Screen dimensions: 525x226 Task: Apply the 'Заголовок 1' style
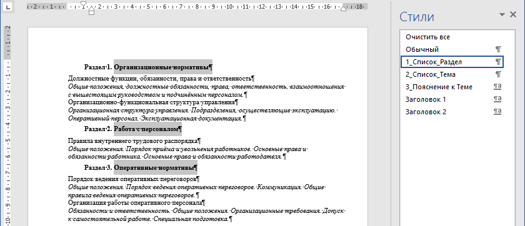pos(452,99)
